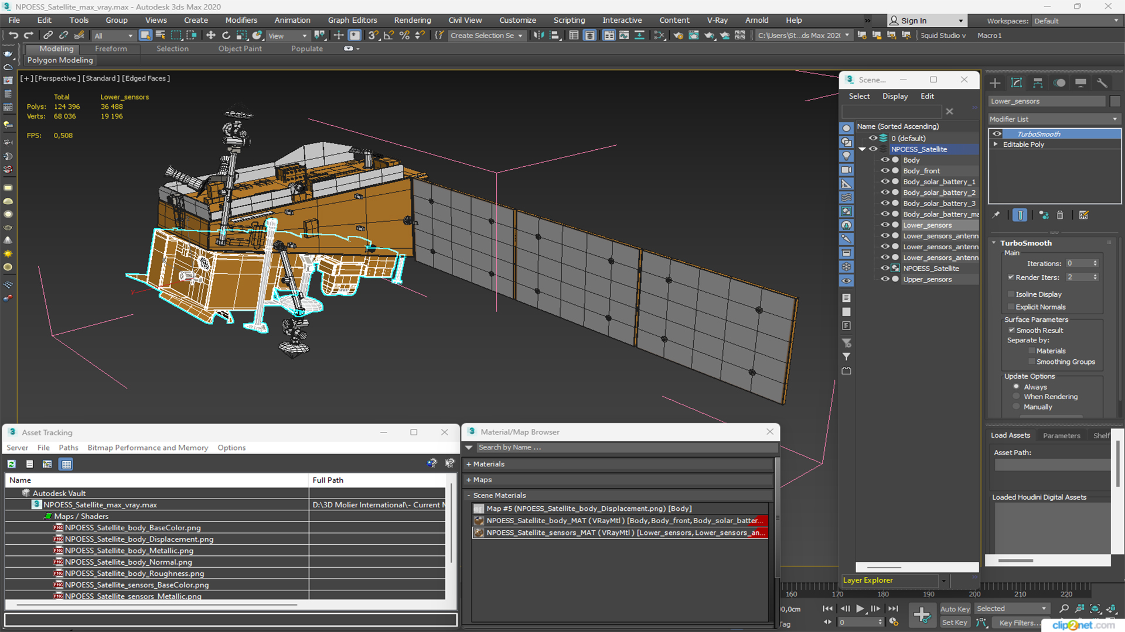This screenshot has width=1125, height=632.
Task: Open the Motion command panel tab
Action: pos(1059,83)
